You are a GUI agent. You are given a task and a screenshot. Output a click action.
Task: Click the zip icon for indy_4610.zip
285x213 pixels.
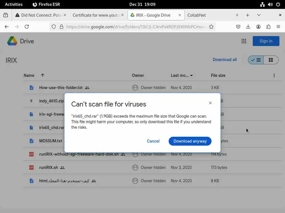[x=31, y=101]
